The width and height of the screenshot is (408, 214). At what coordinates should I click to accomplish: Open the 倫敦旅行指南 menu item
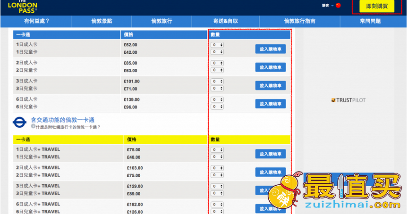[299, 21]
